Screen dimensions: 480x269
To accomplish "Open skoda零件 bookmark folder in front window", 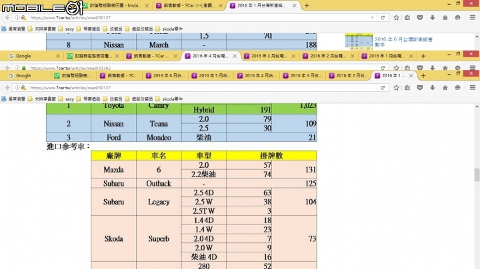I will pyautogui.click(x=169, y=99).
